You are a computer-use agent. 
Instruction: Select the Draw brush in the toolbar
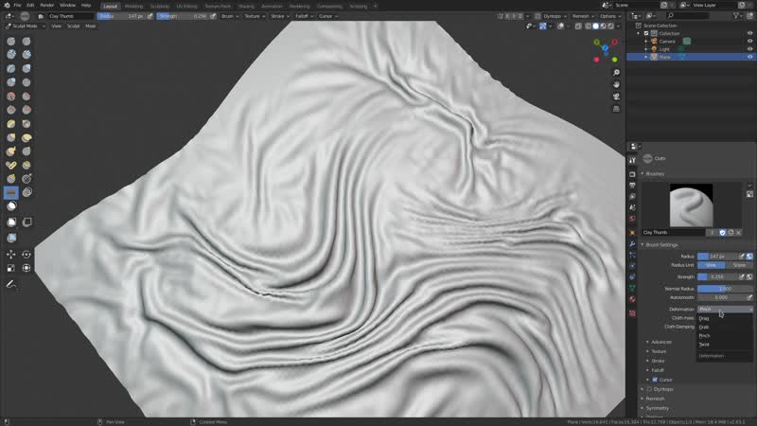tap(11, 42)
